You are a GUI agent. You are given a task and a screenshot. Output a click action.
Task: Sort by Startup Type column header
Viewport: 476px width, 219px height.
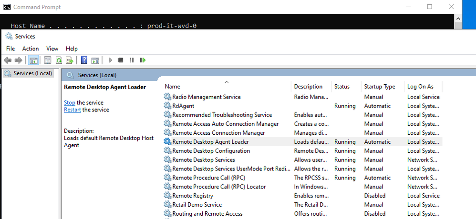[x=383, y=86]
